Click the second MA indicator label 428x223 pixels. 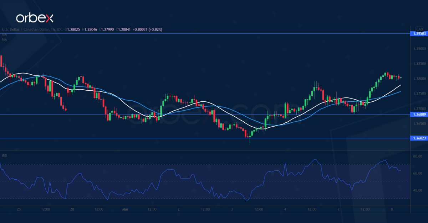[x=4, y=40]
